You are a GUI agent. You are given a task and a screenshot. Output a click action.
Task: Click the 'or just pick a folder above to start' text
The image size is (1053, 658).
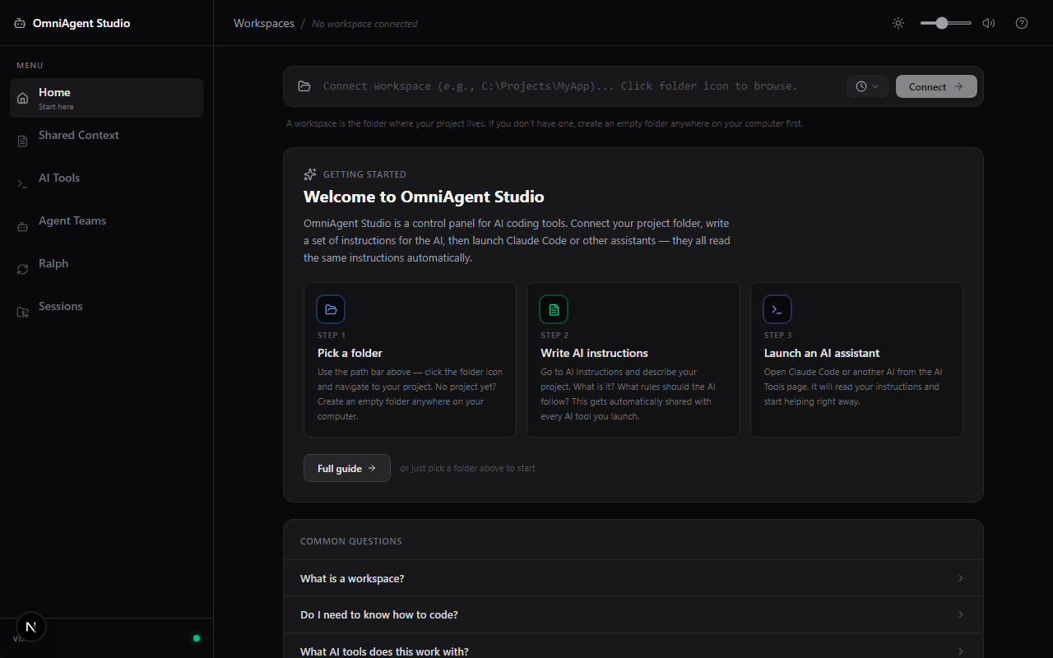467,468
